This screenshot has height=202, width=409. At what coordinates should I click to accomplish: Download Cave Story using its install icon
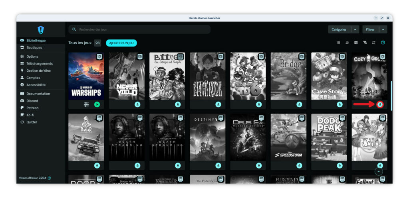(340, 104)
